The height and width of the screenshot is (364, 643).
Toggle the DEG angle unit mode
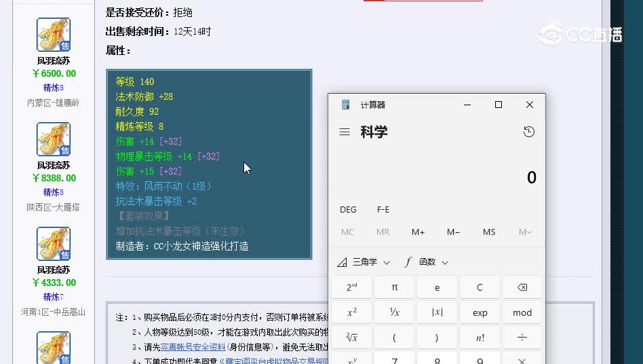tap(348, 210)
